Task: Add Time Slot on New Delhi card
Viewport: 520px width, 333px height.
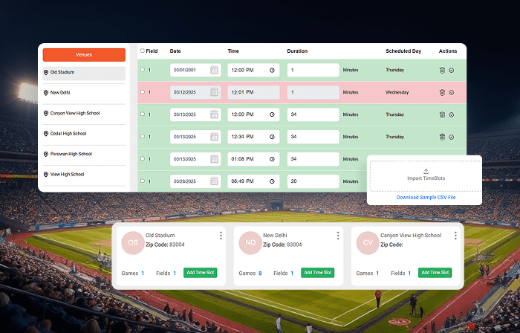Action: (318, 273)
